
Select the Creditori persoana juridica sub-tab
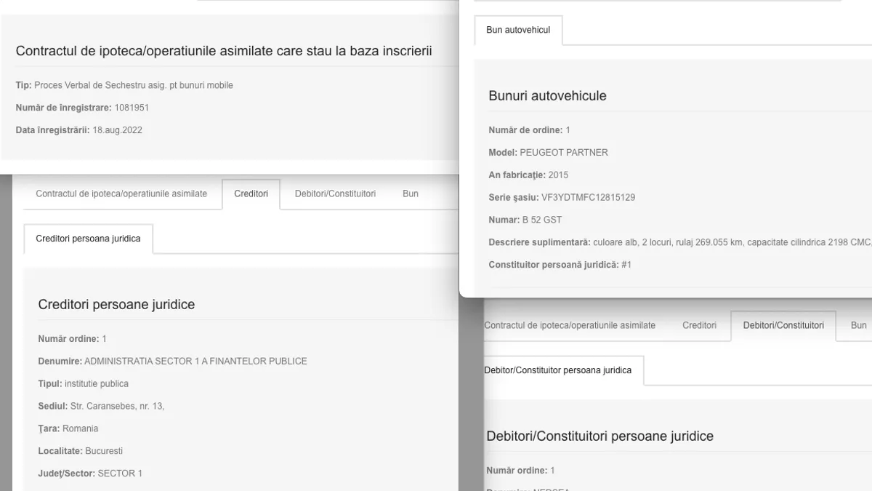coord(88,239)
